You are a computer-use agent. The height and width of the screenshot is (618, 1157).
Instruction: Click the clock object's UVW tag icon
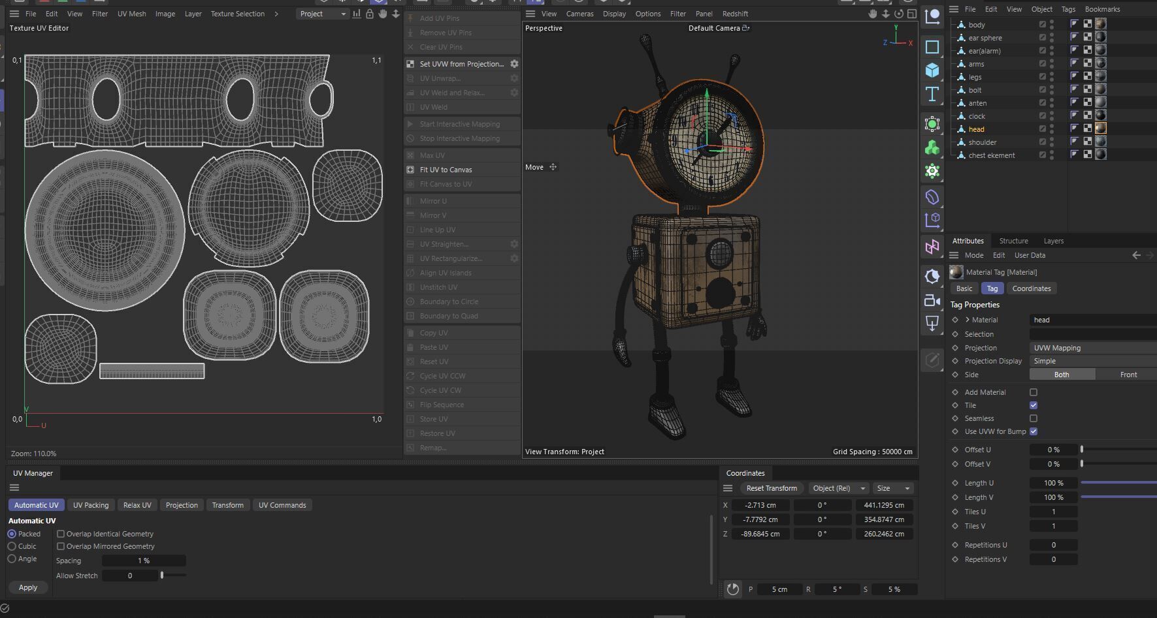pyautogui.click(x=1088, y=116)
